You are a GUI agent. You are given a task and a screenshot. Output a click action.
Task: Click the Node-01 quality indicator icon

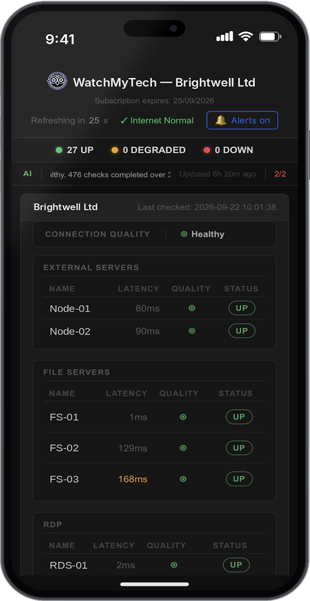pyautogui.click(x=192, y=308)
